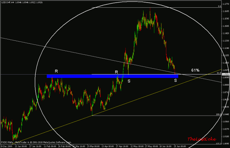230x148 pixels.
Task: Click the 12 May 08:00 time label
Action: tap(137, 147)
